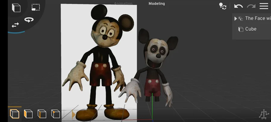Choose edge selection mode cube
The image size is (271, 122).
[x=42, y=114]
